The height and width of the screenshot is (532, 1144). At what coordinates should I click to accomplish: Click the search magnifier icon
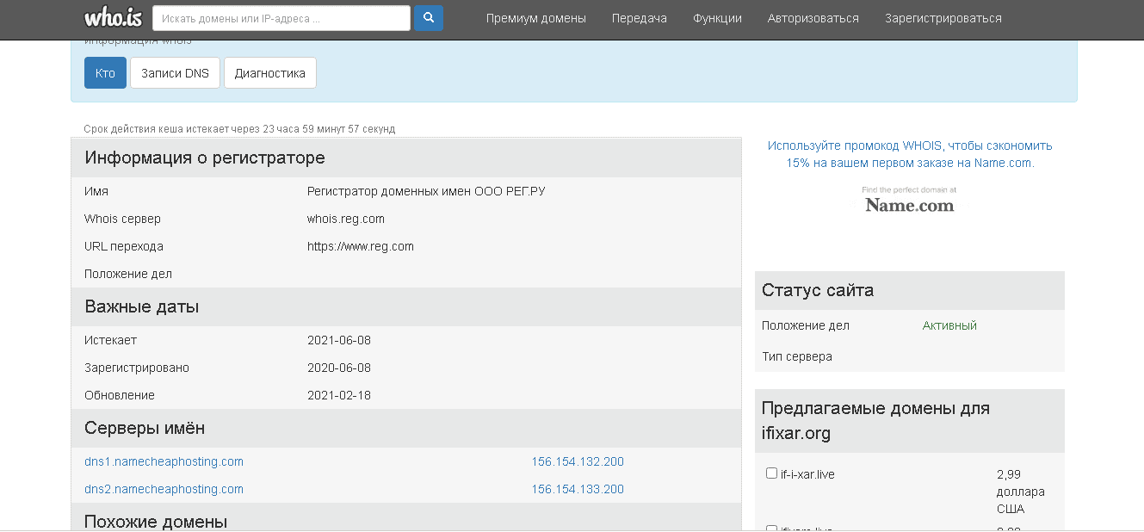pos(428,17)
